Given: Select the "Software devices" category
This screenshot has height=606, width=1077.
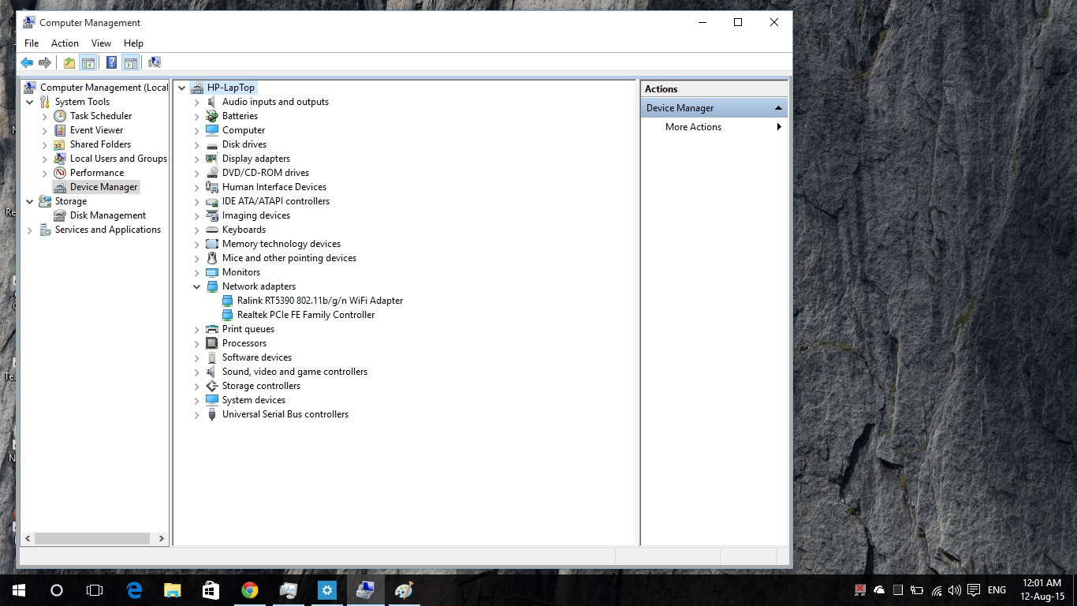Looking at the screenshot, I should (257, 357).
